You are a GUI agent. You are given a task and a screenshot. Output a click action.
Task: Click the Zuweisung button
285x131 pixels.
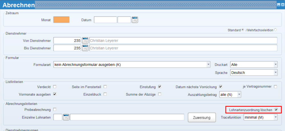pyautogui.click(x=202, y=118)
